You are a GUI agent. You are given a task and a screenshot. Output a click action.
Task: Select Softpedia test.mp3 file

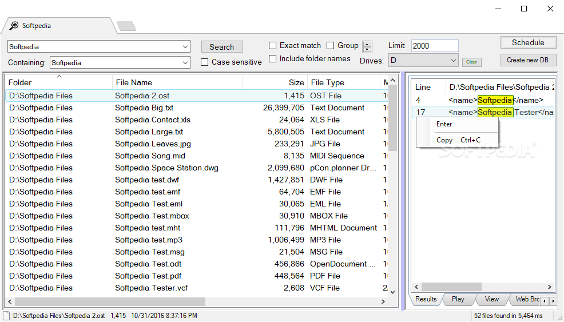tap(197, 240)
